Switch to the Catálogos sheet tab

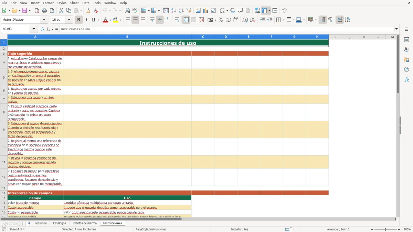[60, 223]
